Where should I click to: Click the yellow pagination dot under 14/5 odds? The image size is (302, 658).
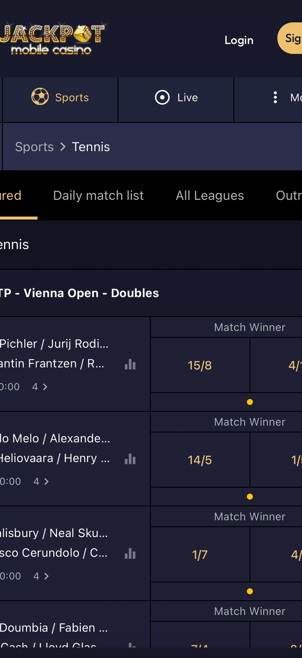pyautogui.click(x=250, y=497)
